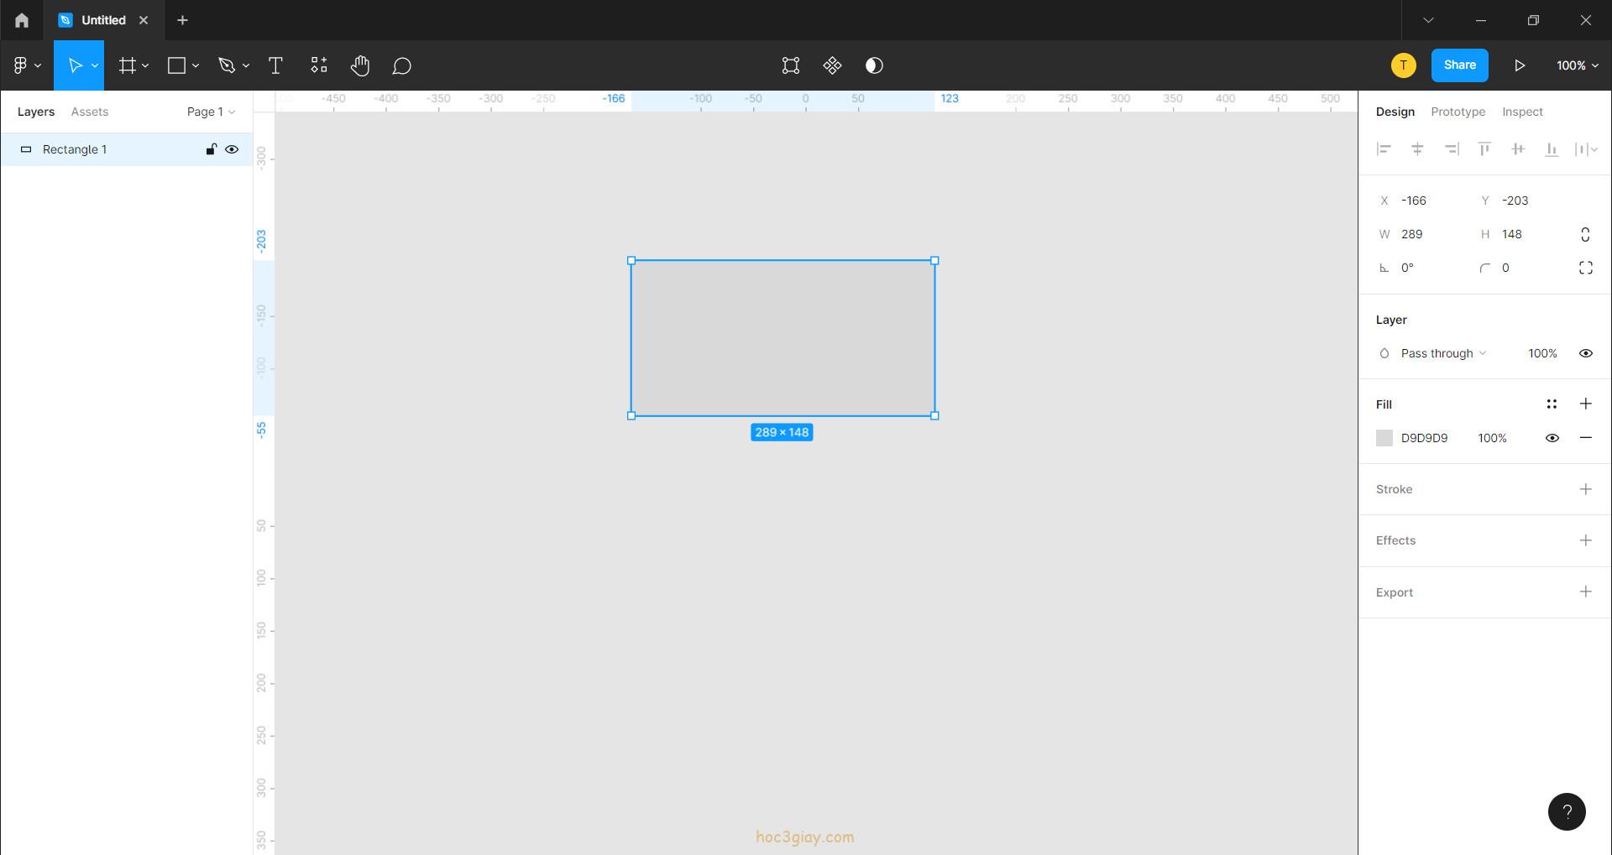Hide the D9D9D9 fill using eye icon
Screen dimensions: 1612x855
[x=1552, y=438]
